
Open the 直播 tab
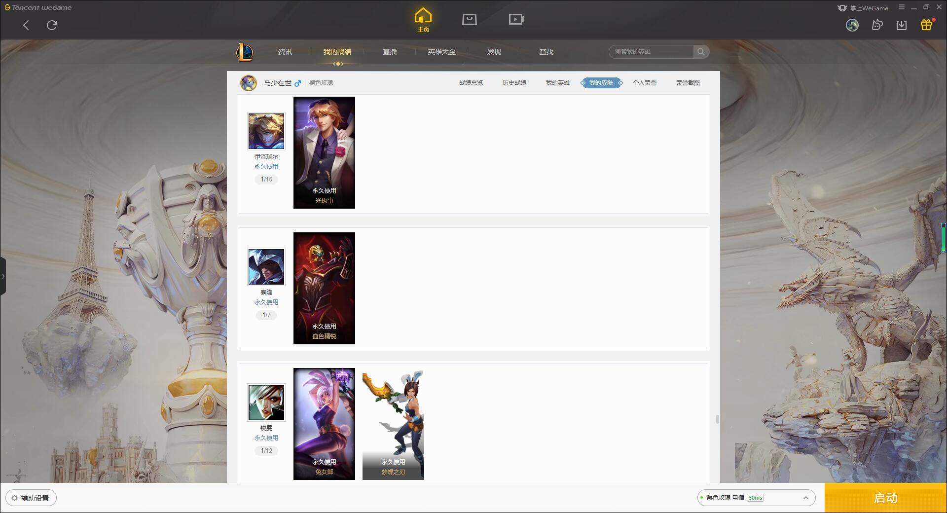click(x=390, y=52)
